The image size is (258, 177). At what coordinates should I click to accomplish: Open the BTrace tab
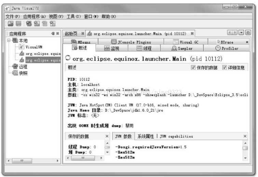click(225, 42)
